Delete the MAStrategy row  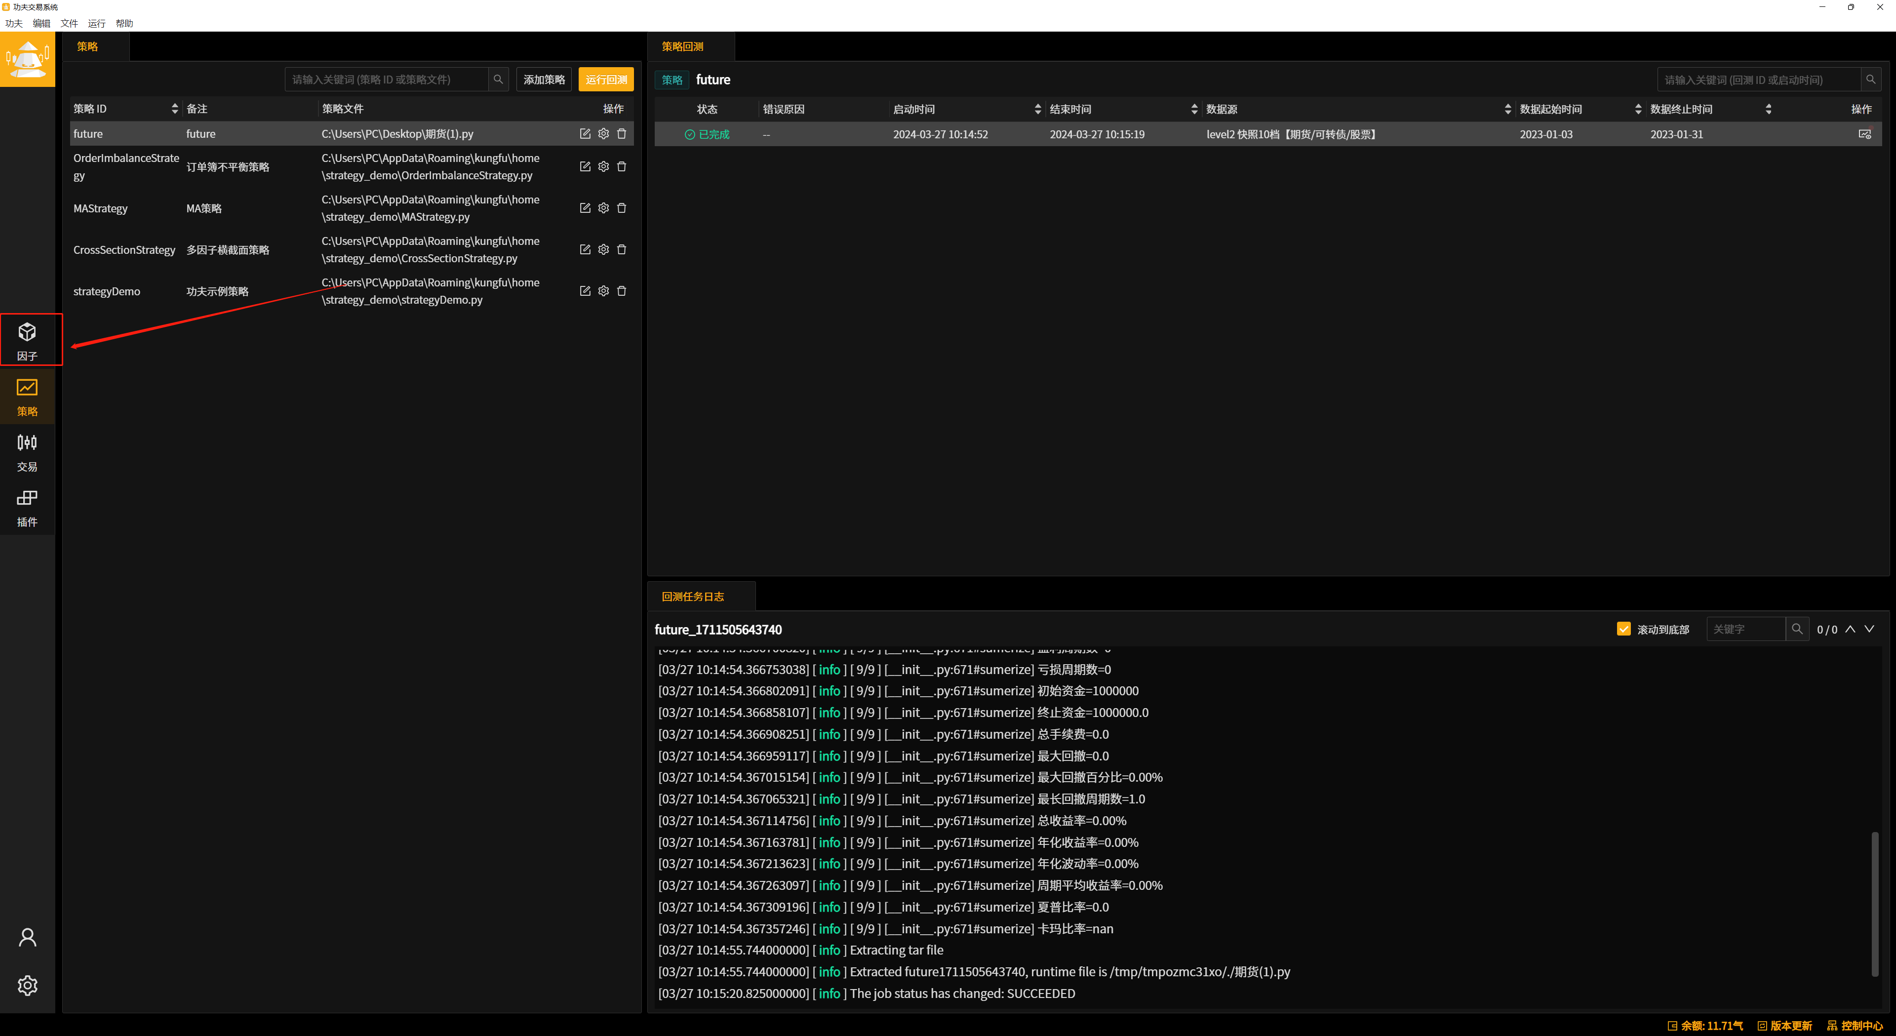click(622, 207)
